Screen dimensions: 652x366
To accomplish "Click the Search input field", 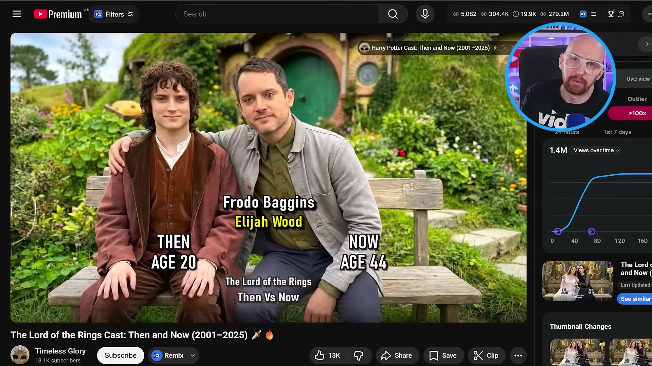I will [x=277, y=14].
